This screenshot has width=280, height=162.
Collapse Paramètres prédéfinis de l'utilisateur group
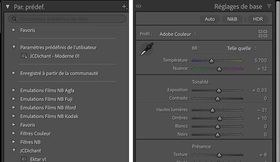(x=14, y=47)
